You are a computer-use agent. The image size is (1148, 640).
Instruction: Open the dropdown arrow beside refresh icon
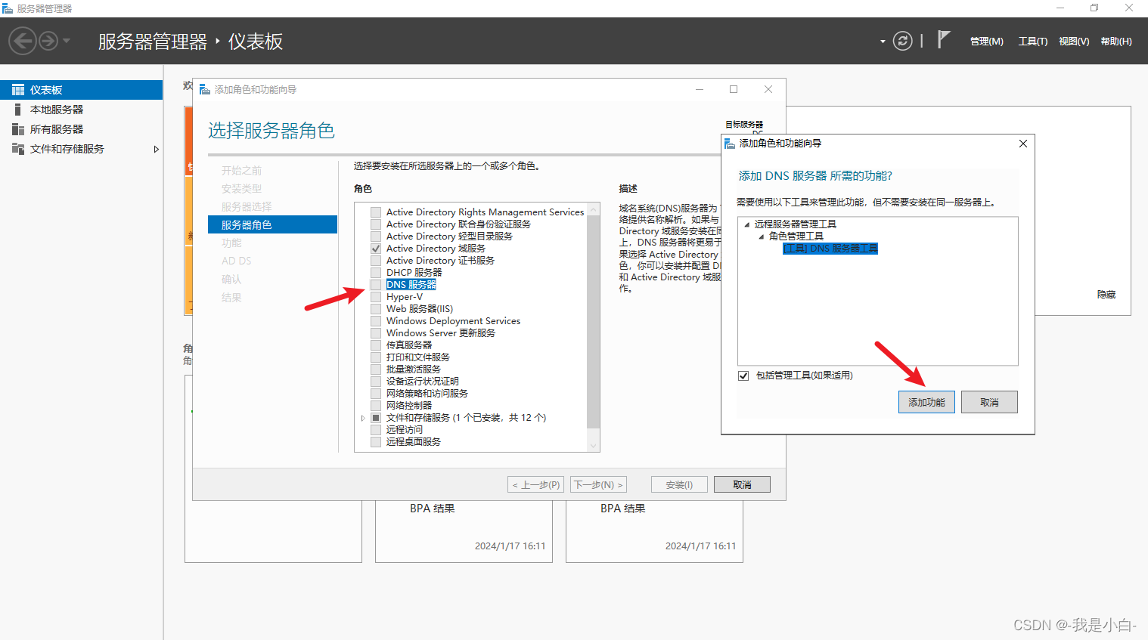[883, 42]
